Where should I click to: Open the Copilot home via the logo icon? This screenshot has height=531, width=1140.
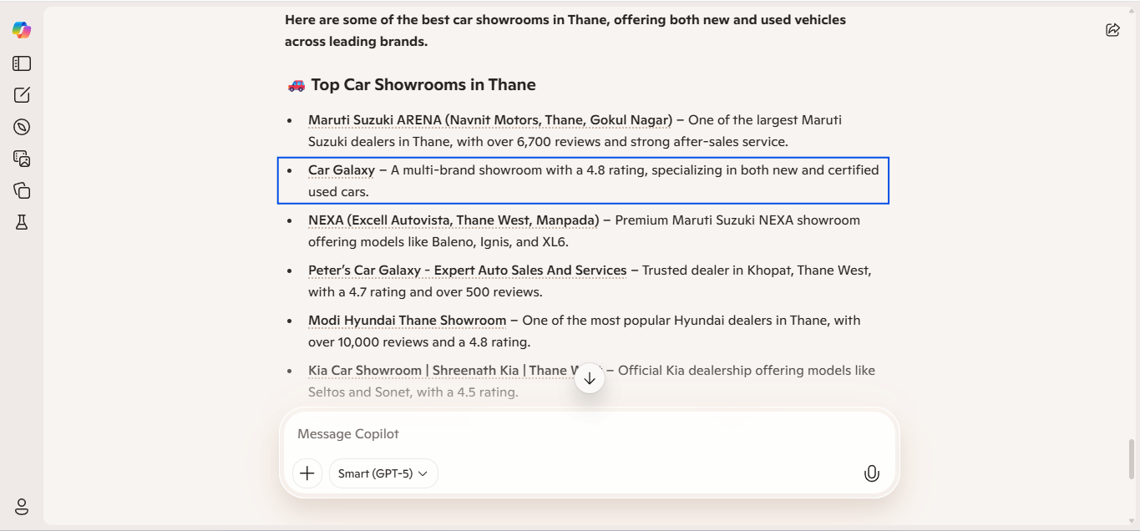click(21, 29)
